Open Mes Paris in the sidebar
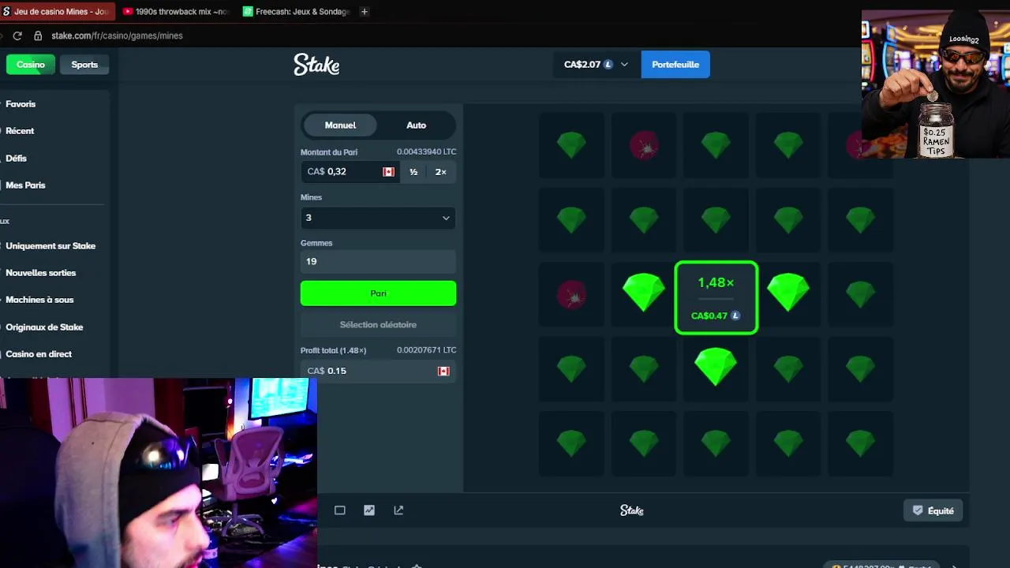The width and height of the screenshot is (1010, 568). [x=25, y=185]
